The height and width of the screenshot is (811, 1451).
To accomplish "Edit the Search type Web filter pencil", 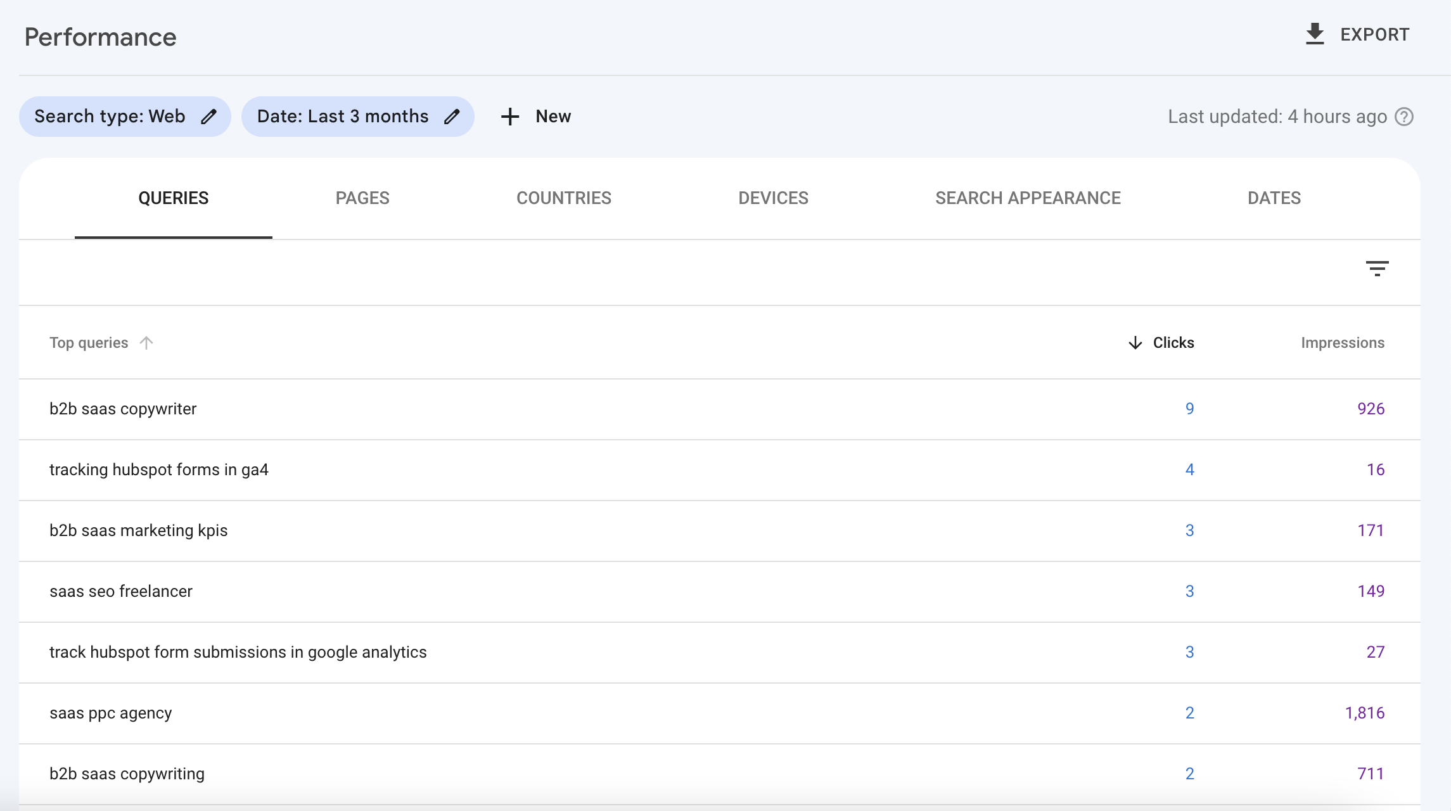I will (208, 117).
